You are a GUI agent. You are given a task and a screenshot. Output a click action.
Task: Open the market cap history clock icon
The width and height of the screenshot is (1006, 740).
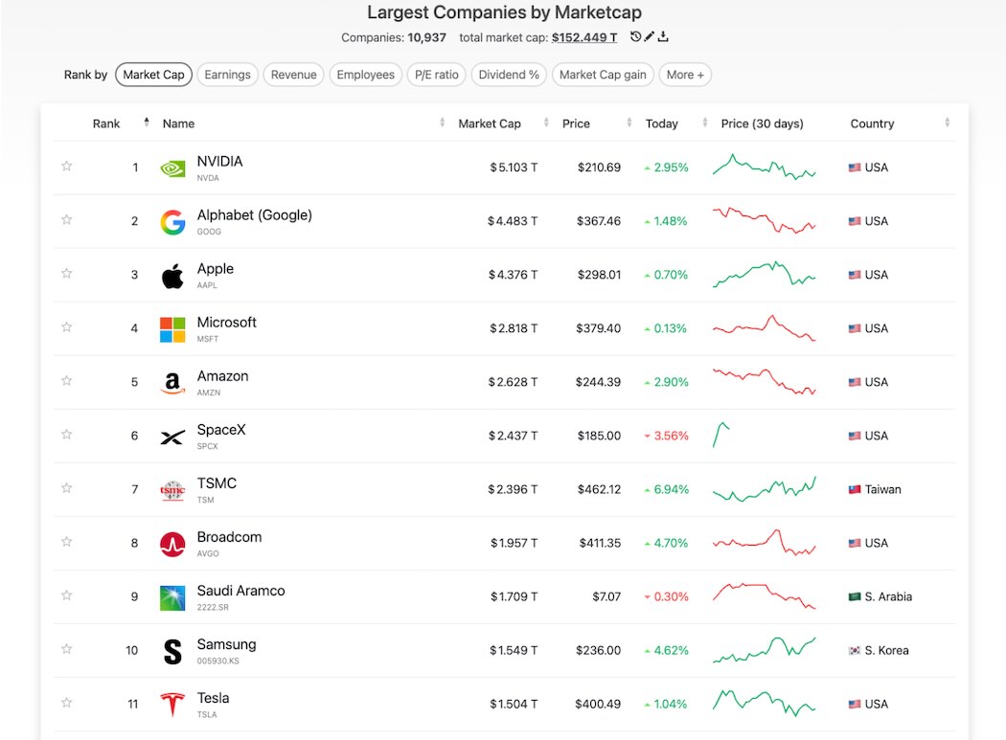tap(635, 36)
